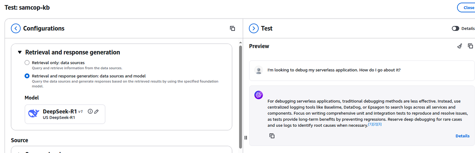This screenshot has width=475, height=153.
Task: Copy the preview conversation icon
Action: pos(470,46)
